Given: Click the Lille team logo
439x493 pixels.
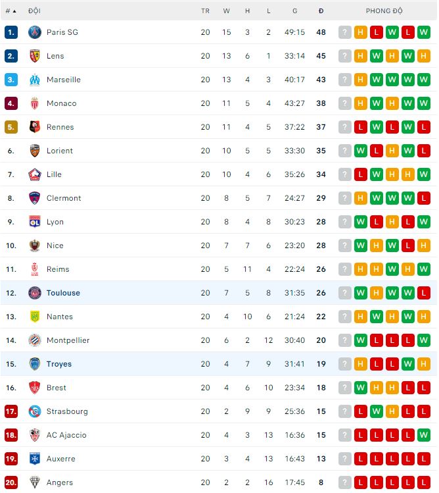Looking at the screenshot, I should click(x=35, y=174).
